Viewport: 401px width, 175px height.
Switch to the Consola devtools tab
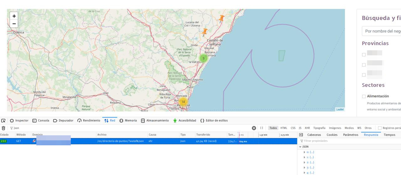[x=41, y=121]
